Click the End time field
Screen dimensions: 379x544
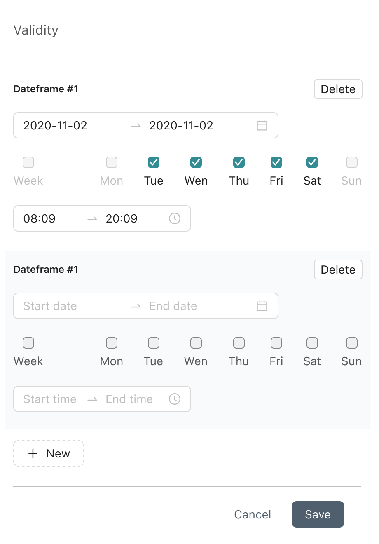pyautogui.click(x=129, y=399)
